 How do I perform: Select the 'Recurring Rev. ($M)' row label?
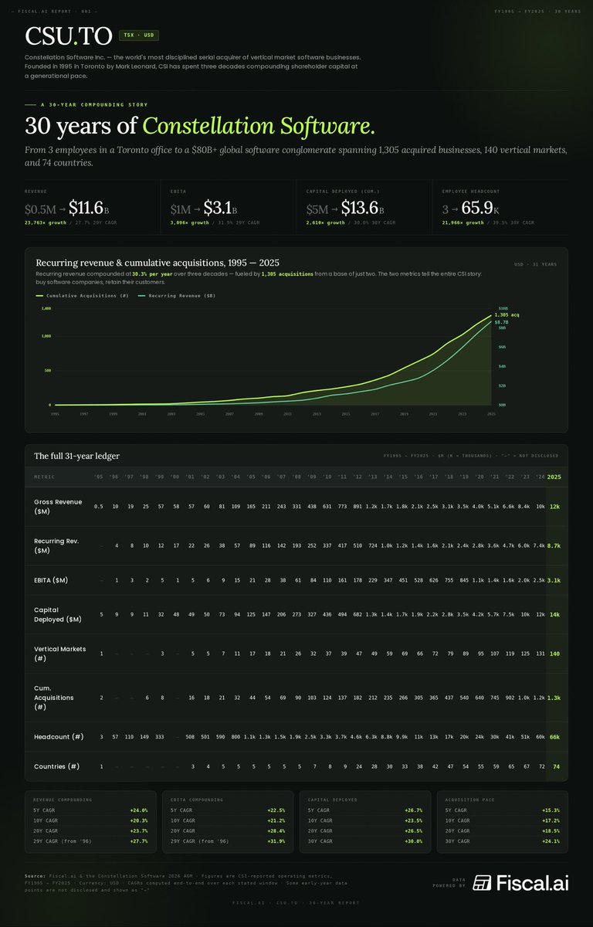coord(56,545)
